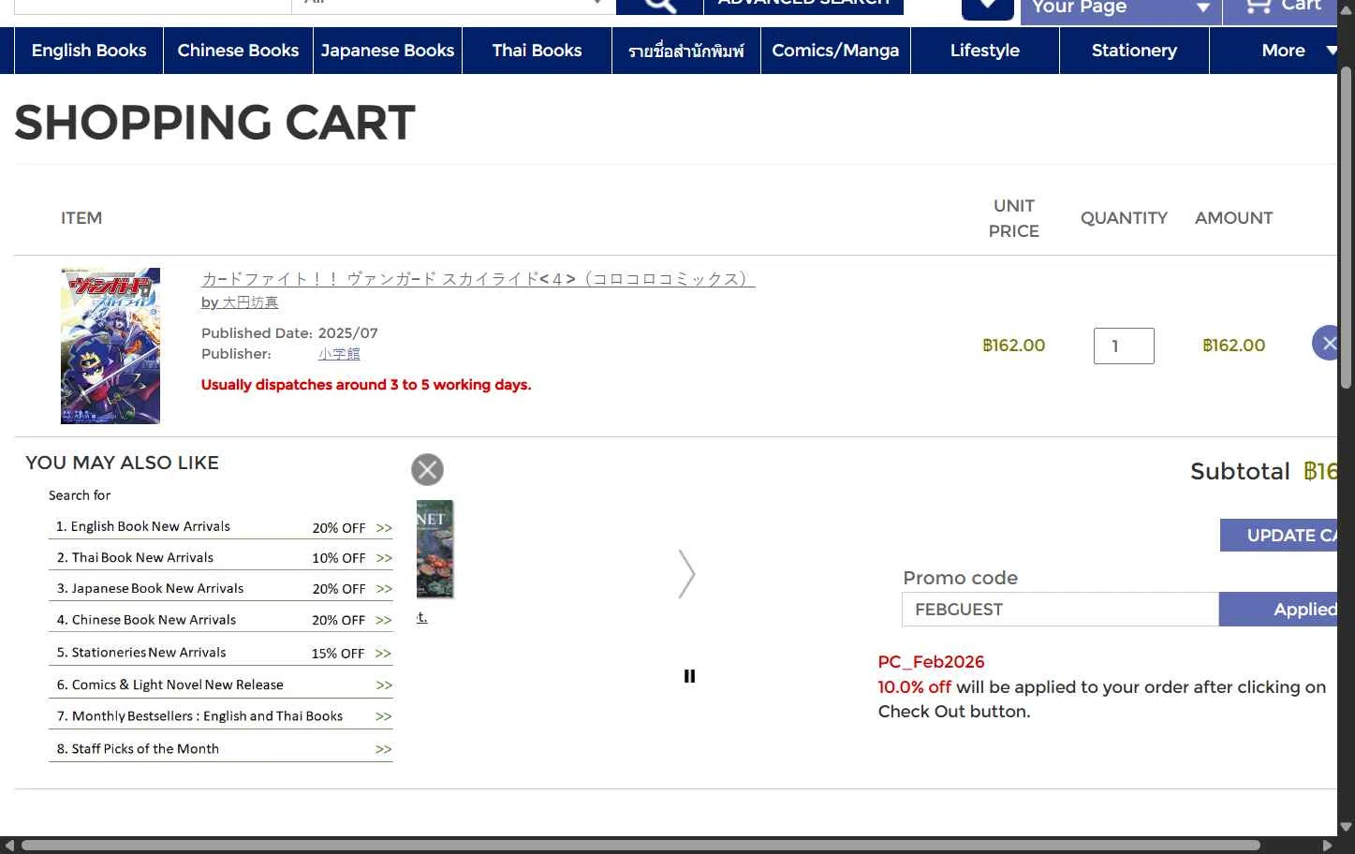Click the '10.0% off' text
The width and height of the screenshot is (1355, 854).
[x=914, y=686]
